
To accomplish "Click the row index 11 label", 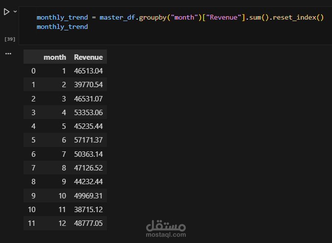I will coord(31,223).
